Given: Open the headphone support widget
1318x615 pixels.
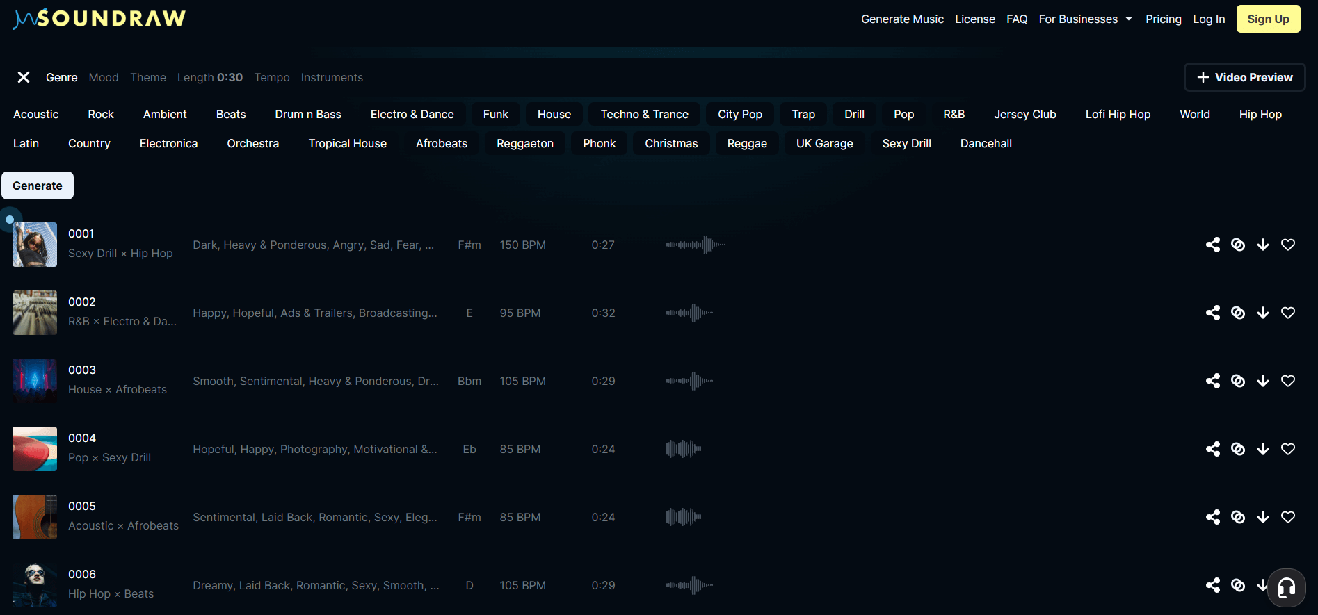Looking at the screenshot, I should (x=1286, y=588).
